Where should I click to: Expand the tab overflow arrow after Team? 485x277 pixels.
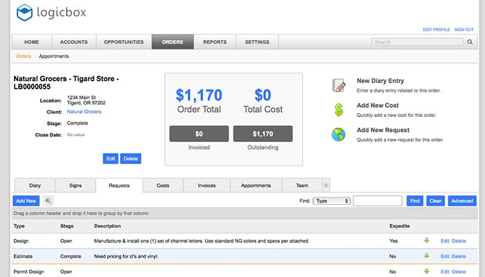point(326,185)
